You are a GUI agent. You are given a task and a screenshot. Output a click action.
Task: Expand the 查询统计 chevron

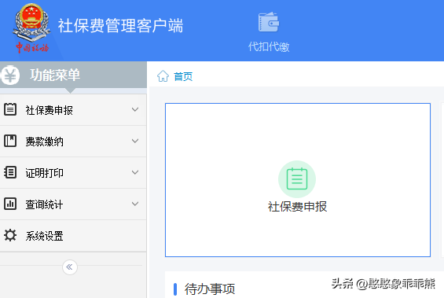tap(135, 204)
